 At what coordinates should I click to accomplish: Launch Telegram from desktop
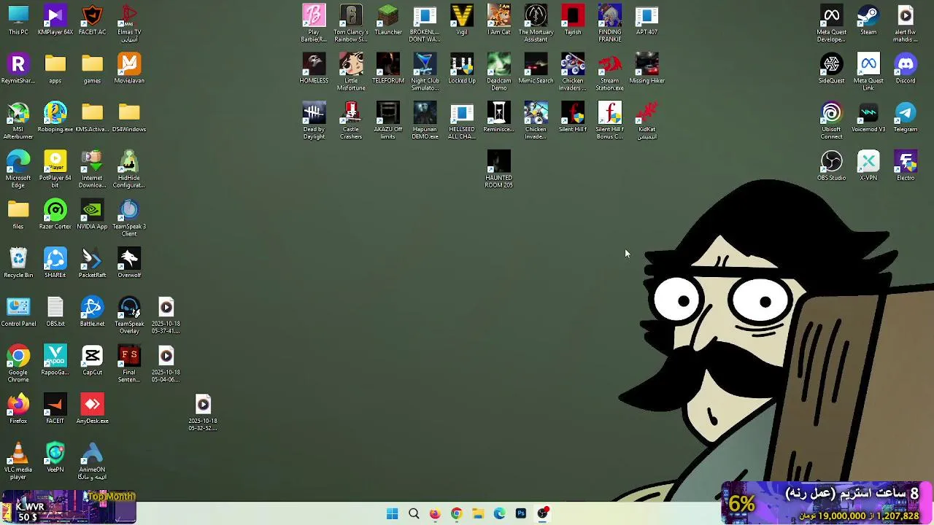point(906,117)
